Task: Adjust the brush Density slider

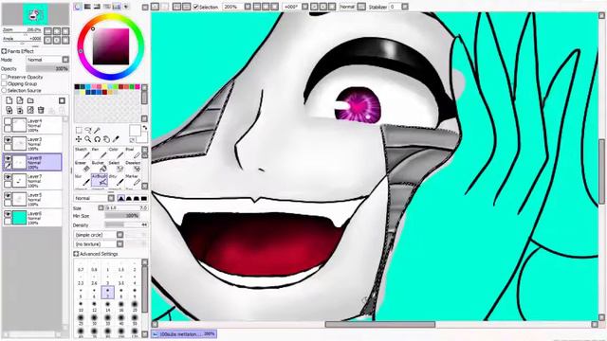Action: click(126, 224)
